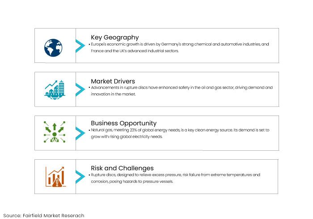Click the corrosion, posing hazards text line

(x=132, y=182)
